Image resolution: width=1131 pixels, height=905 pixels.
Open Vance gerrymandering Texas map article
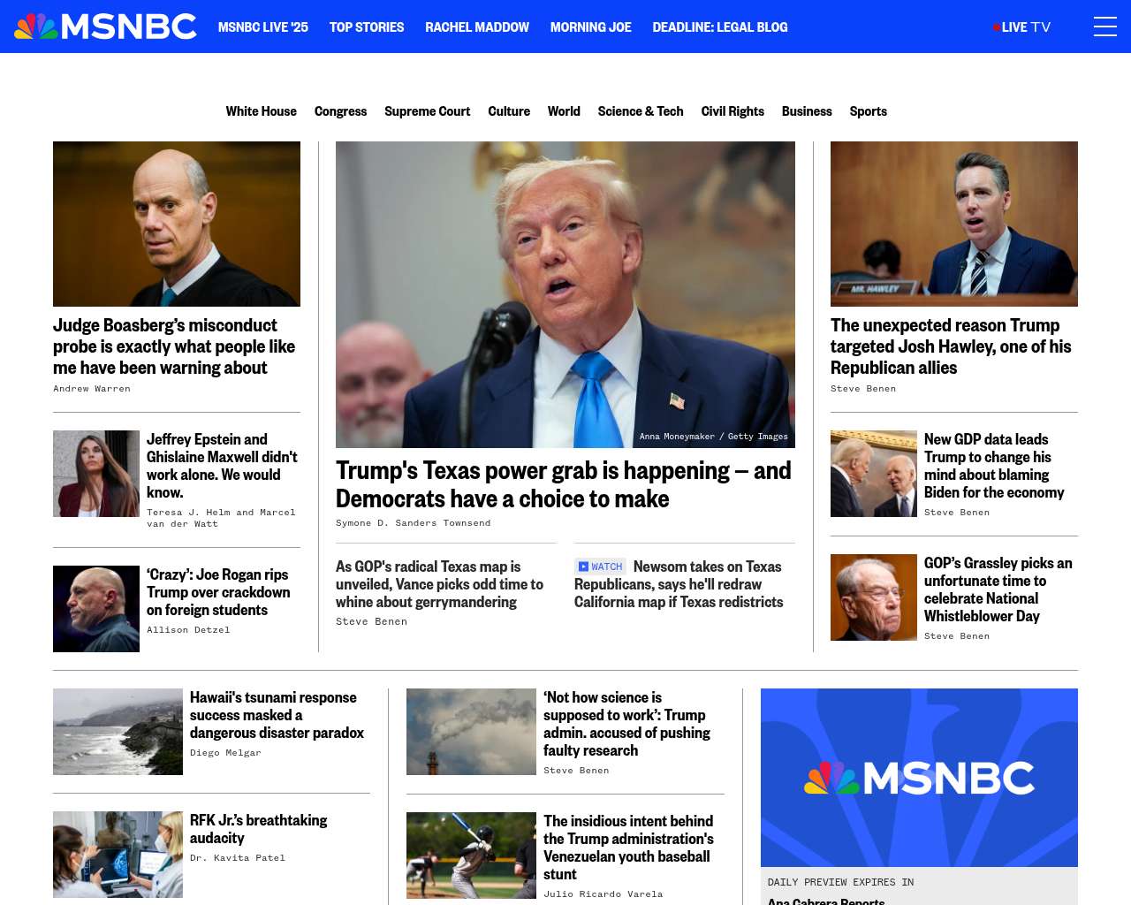coord(439,584)
